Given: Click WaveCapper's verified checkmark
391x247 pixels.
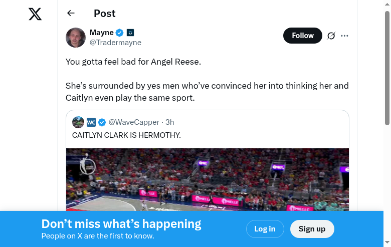Looking at the screenshot, I should coord(102,122).
